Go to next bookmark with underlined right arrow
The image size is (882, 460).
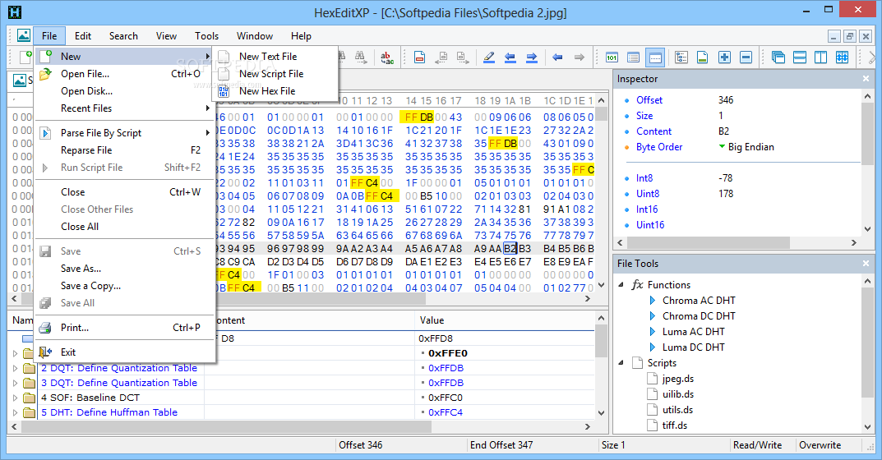532,57
